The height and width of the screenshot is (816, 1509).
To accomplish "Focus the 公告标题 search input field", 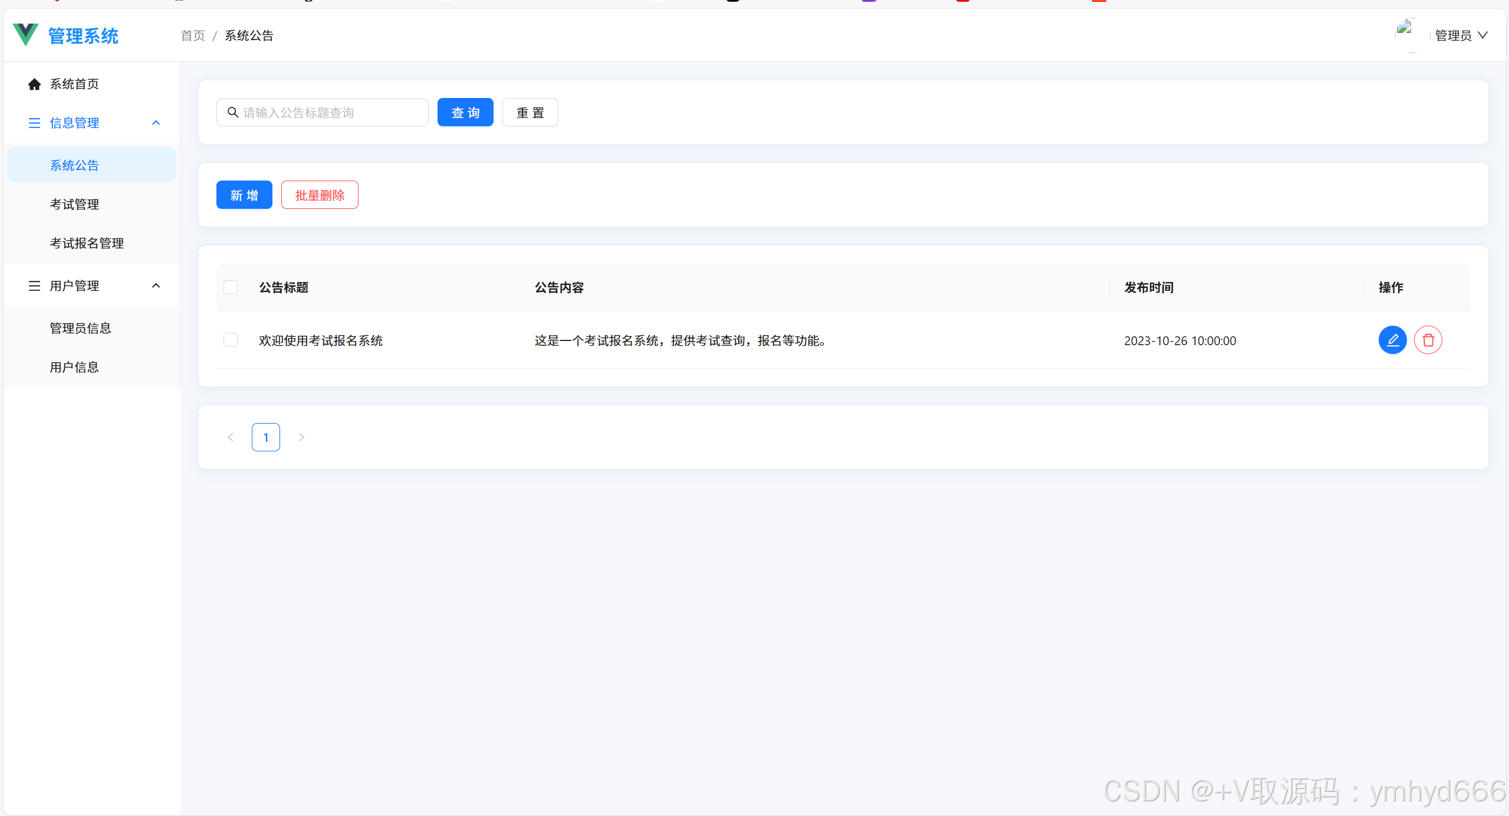I will pyautogui.click(x=330, y=112).
